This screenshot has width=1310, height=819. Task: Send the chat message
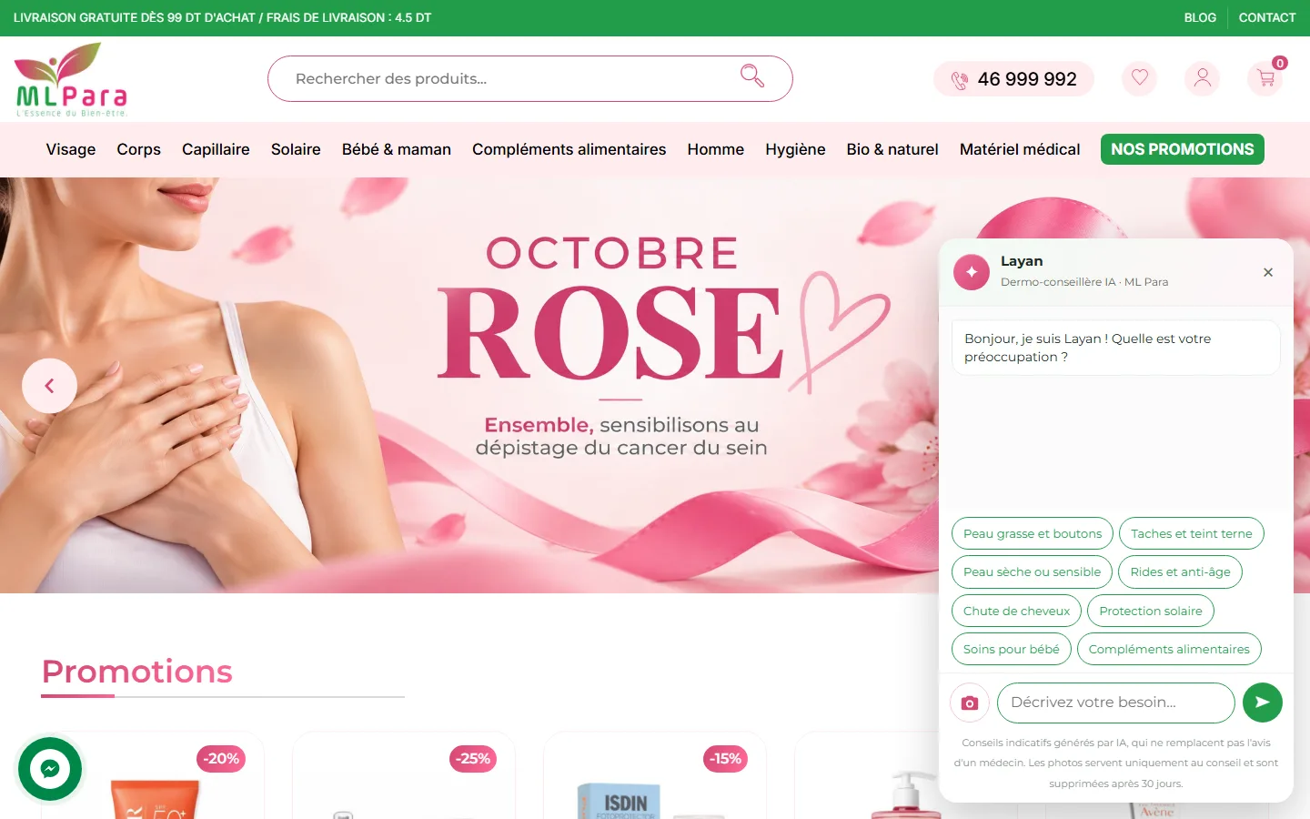coord(1263,703)
